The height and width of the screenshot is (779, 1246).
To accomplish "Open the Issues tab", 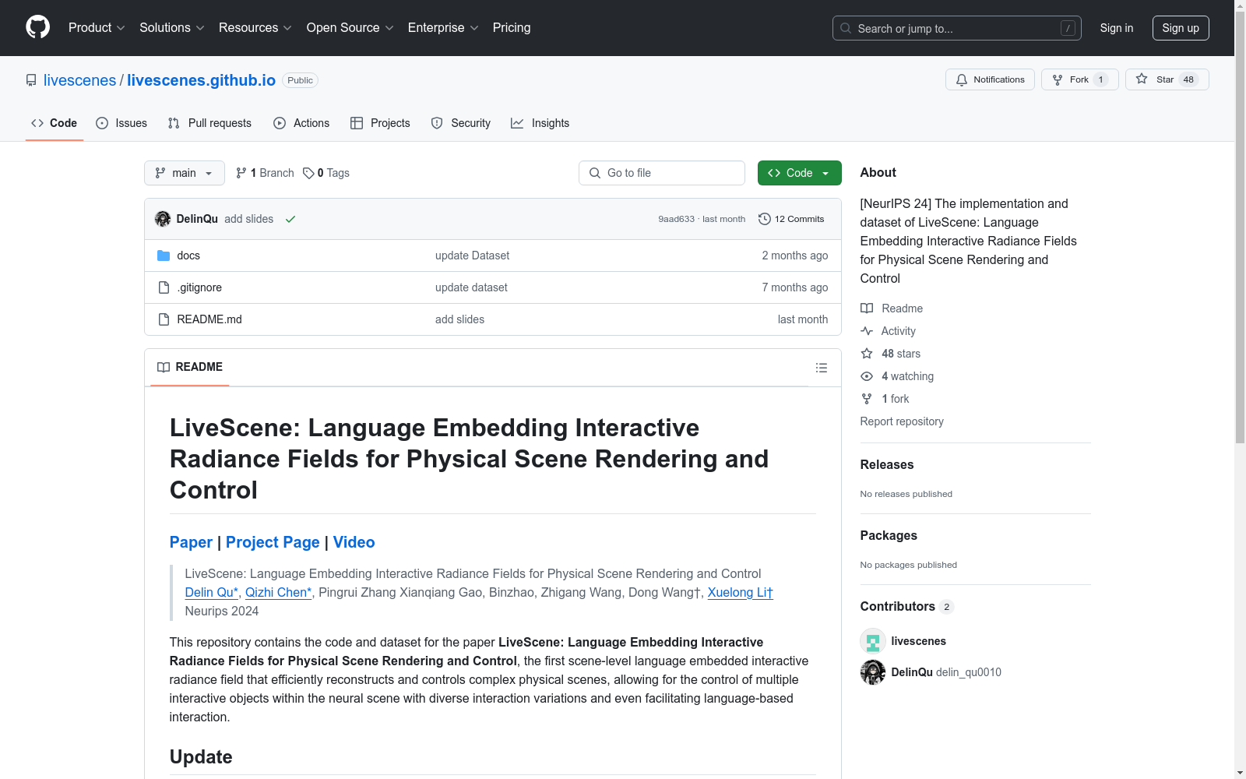I will (x=121, y=123).
